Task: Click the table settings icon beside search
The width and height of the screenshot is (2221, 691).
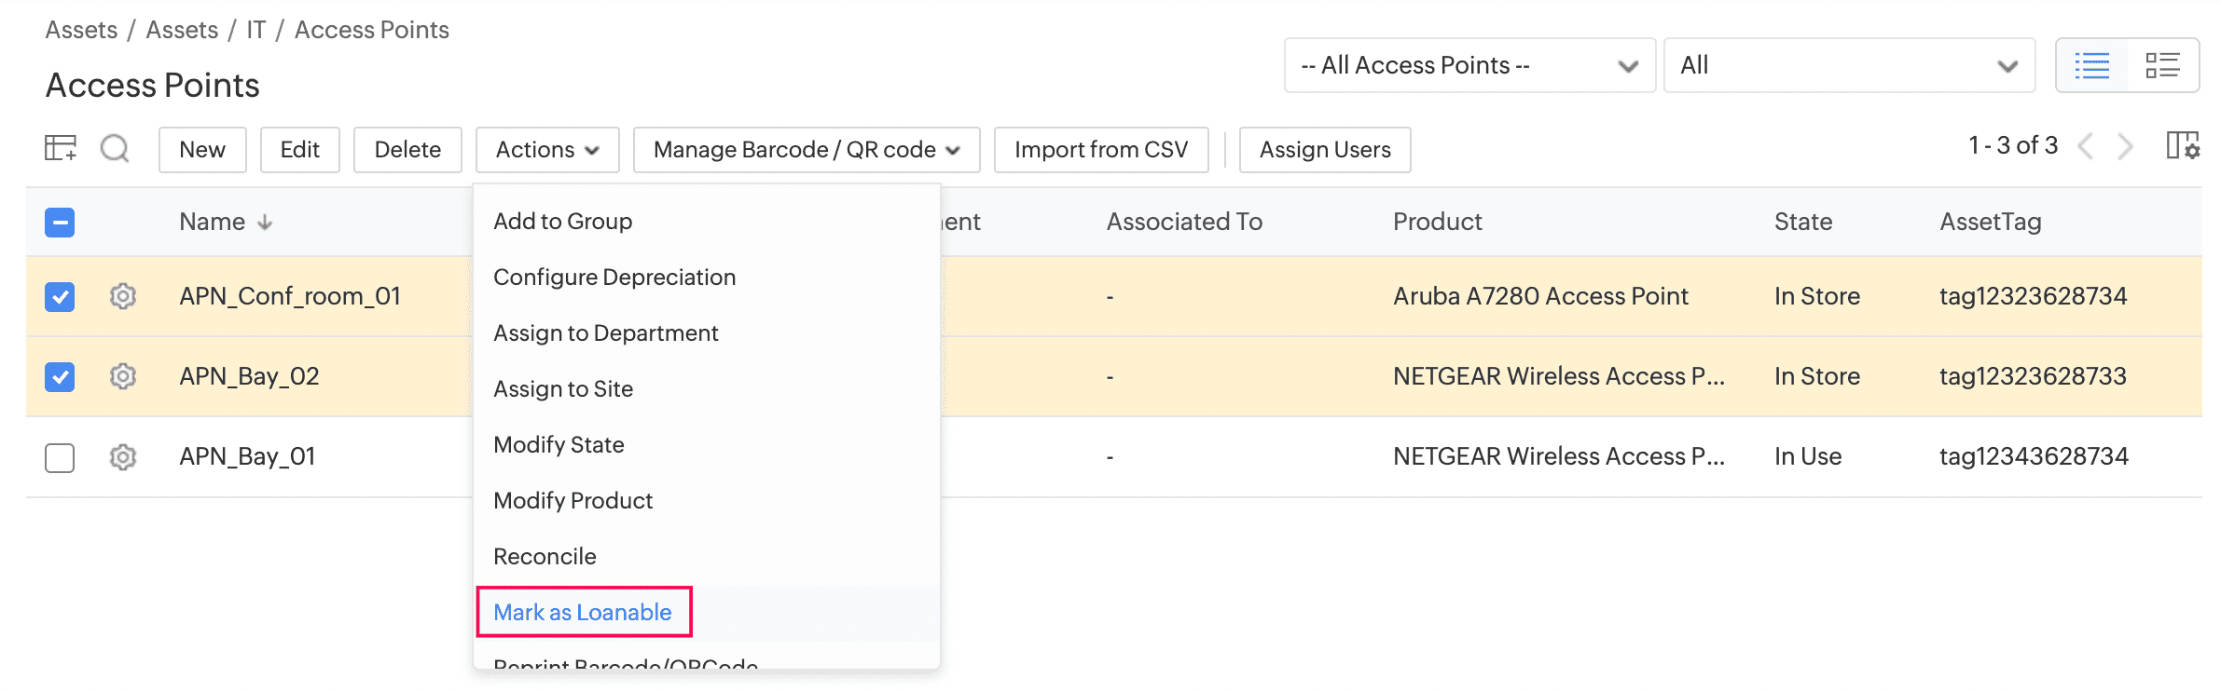Action: point(61,148)
